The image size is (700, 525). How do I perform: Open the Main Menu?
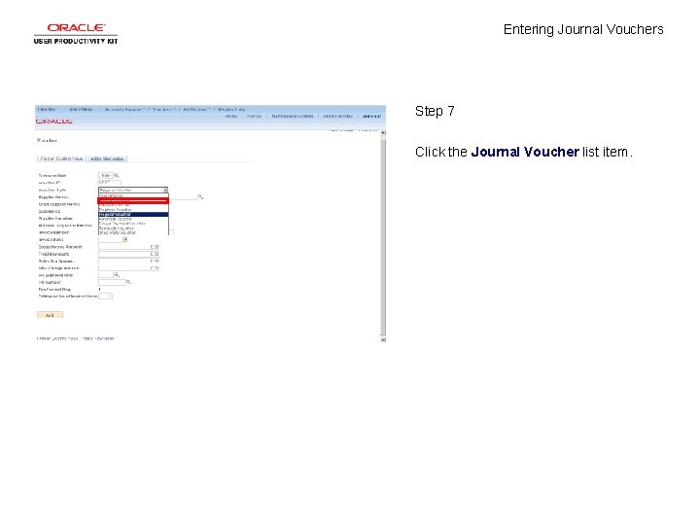click(82, 109)
